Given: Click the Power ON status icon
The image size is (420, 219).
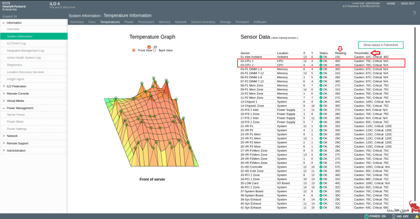Looking at the screenshot, I should tap(366, 216).
